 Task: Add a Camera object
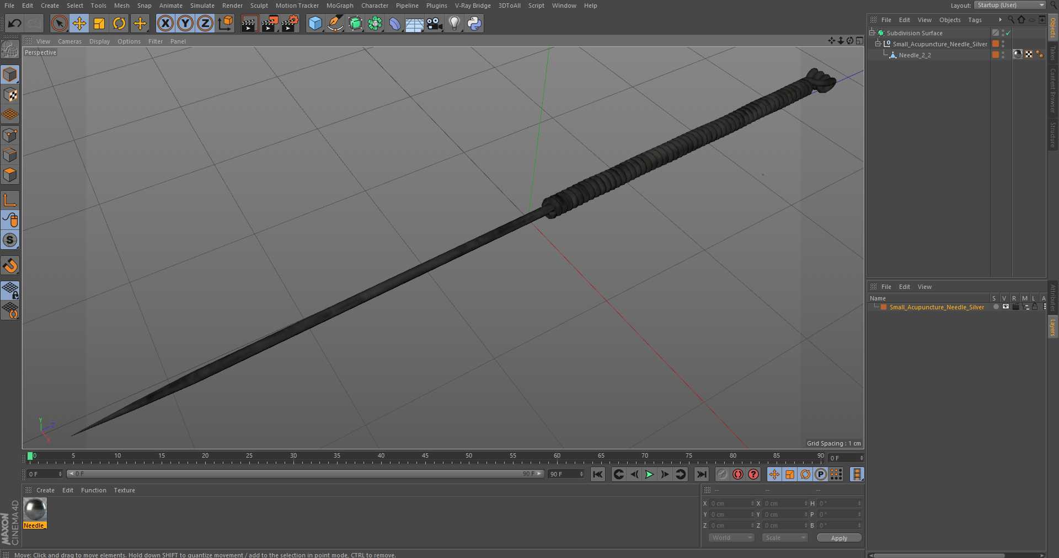(435, 23)
